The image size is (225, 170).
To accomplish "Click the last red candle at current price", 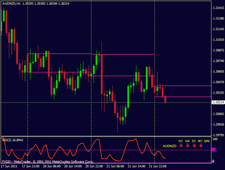I will (165, 99).
